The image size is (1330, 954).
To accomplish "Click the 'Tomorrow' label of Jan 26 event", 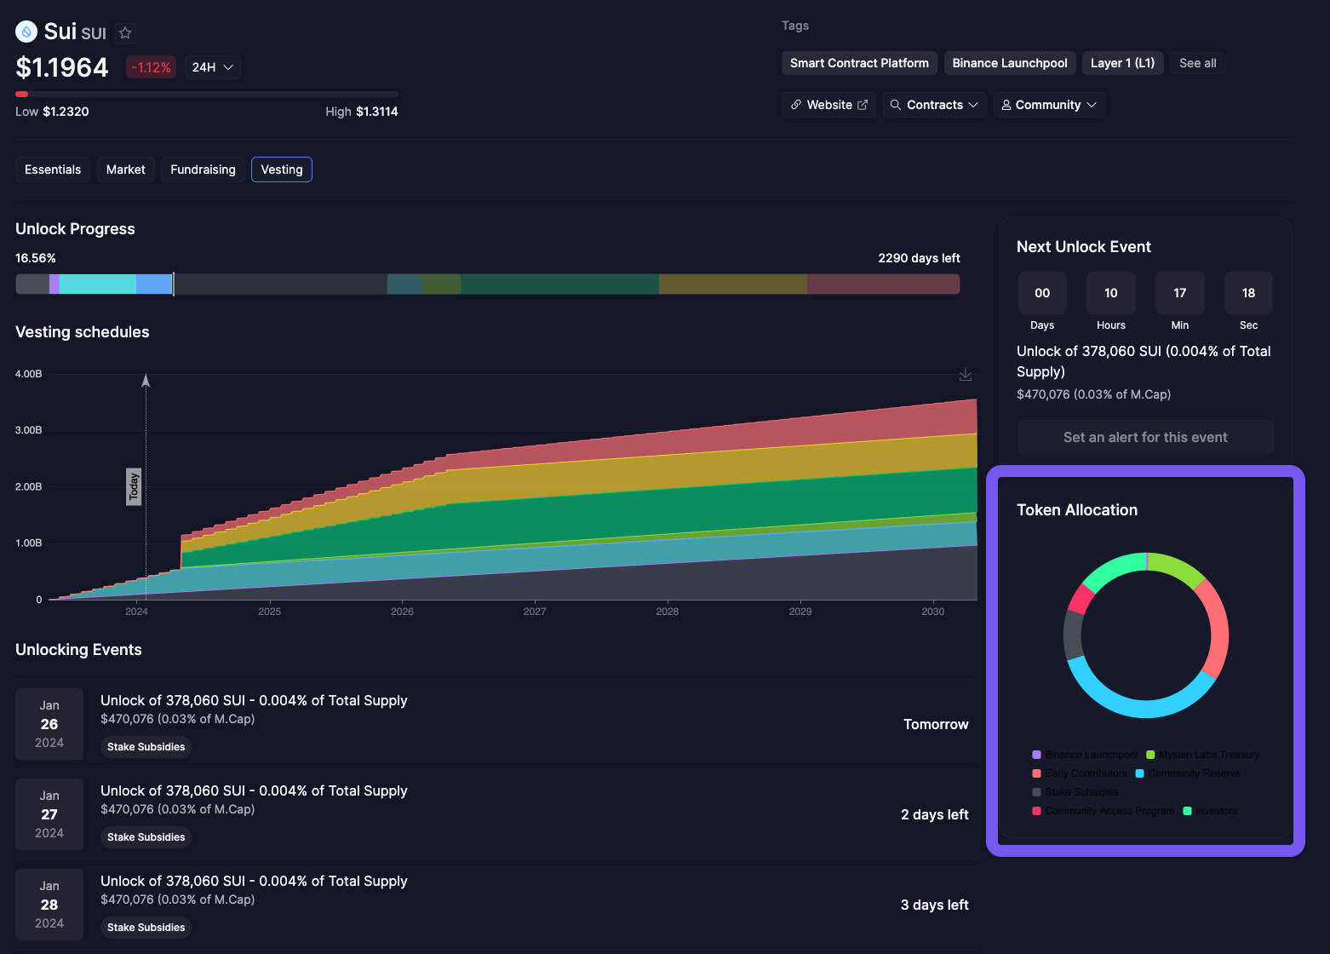I will (x=936, y=724).
